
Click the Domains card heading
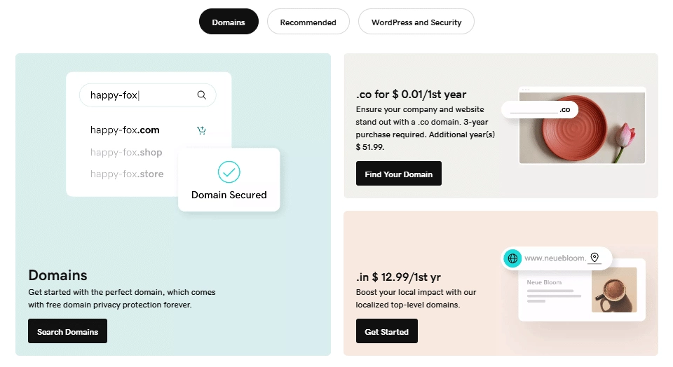point(57,275)
